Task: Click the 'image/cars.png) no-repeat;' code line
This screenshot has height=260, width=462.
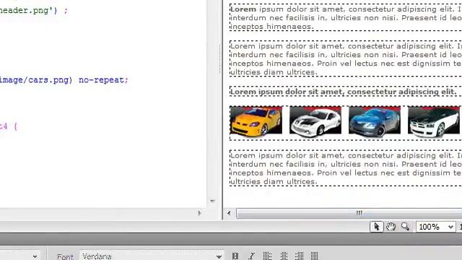Action: coord(64,80)
